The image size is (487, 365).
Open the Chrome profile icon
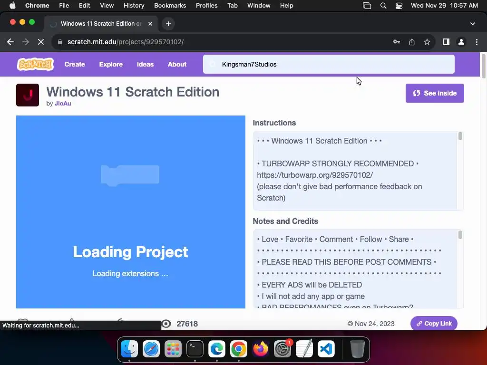coord(461,42)
